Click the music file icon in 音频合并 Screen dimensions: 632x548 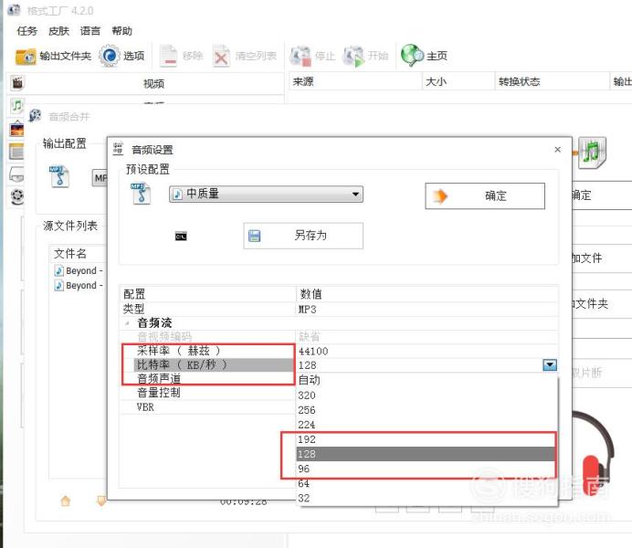[x=592, y=153]
